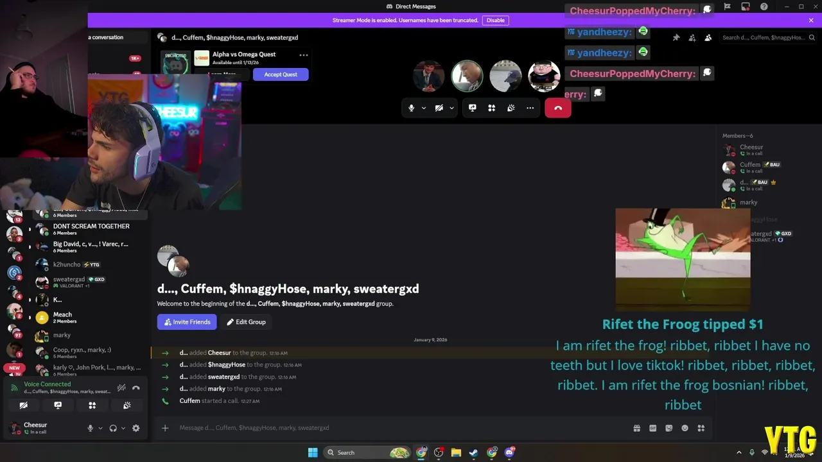Open quest options three-dot menu
Viewport: 822px width, 462px height.
(304, 55)
